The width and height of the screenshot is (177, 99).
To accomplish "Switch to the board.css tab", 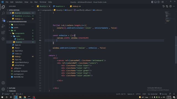I will pyautogui.click(x=59, y=6).
